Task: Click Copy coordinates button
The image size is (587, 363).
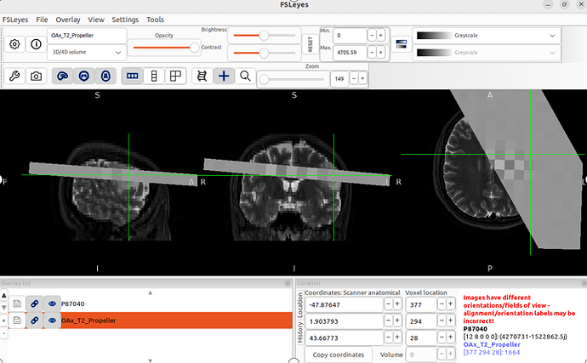Action: (339, 354)
